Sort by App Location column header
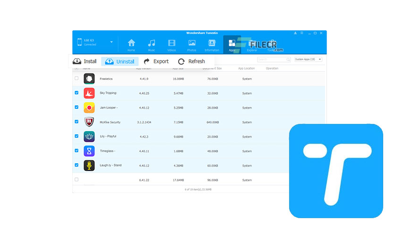The width and height of the screenshot is (395, 229). pos(246,68)
